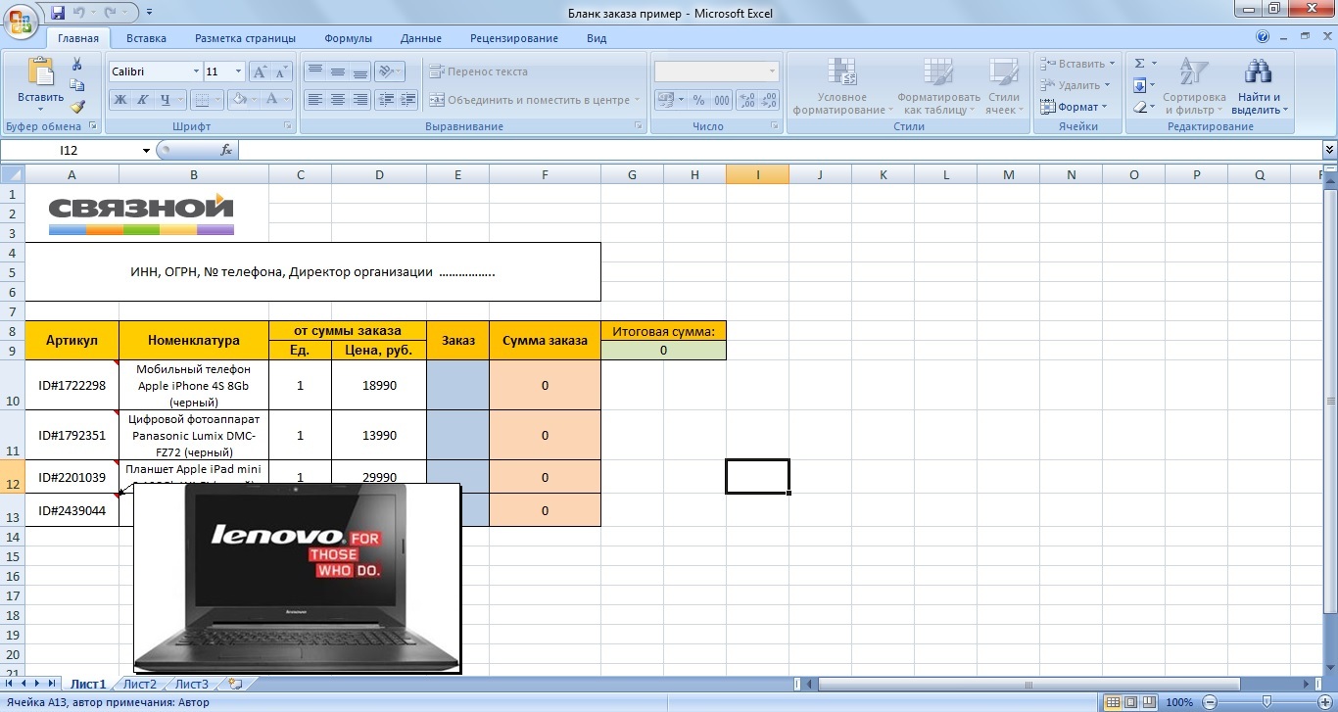Customize the Quick Access Toolbar arrow
The width and height of the screenshot is (1338, 712).
tap(149, 12)
